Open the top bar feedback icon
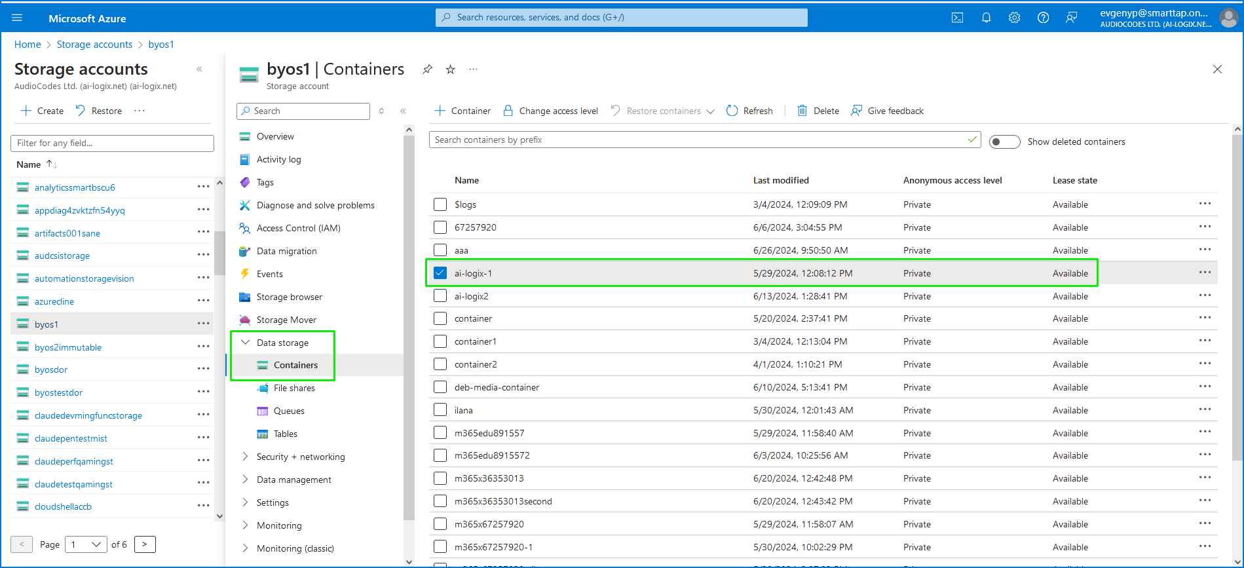1244x568 pixels. [1071, 18]
